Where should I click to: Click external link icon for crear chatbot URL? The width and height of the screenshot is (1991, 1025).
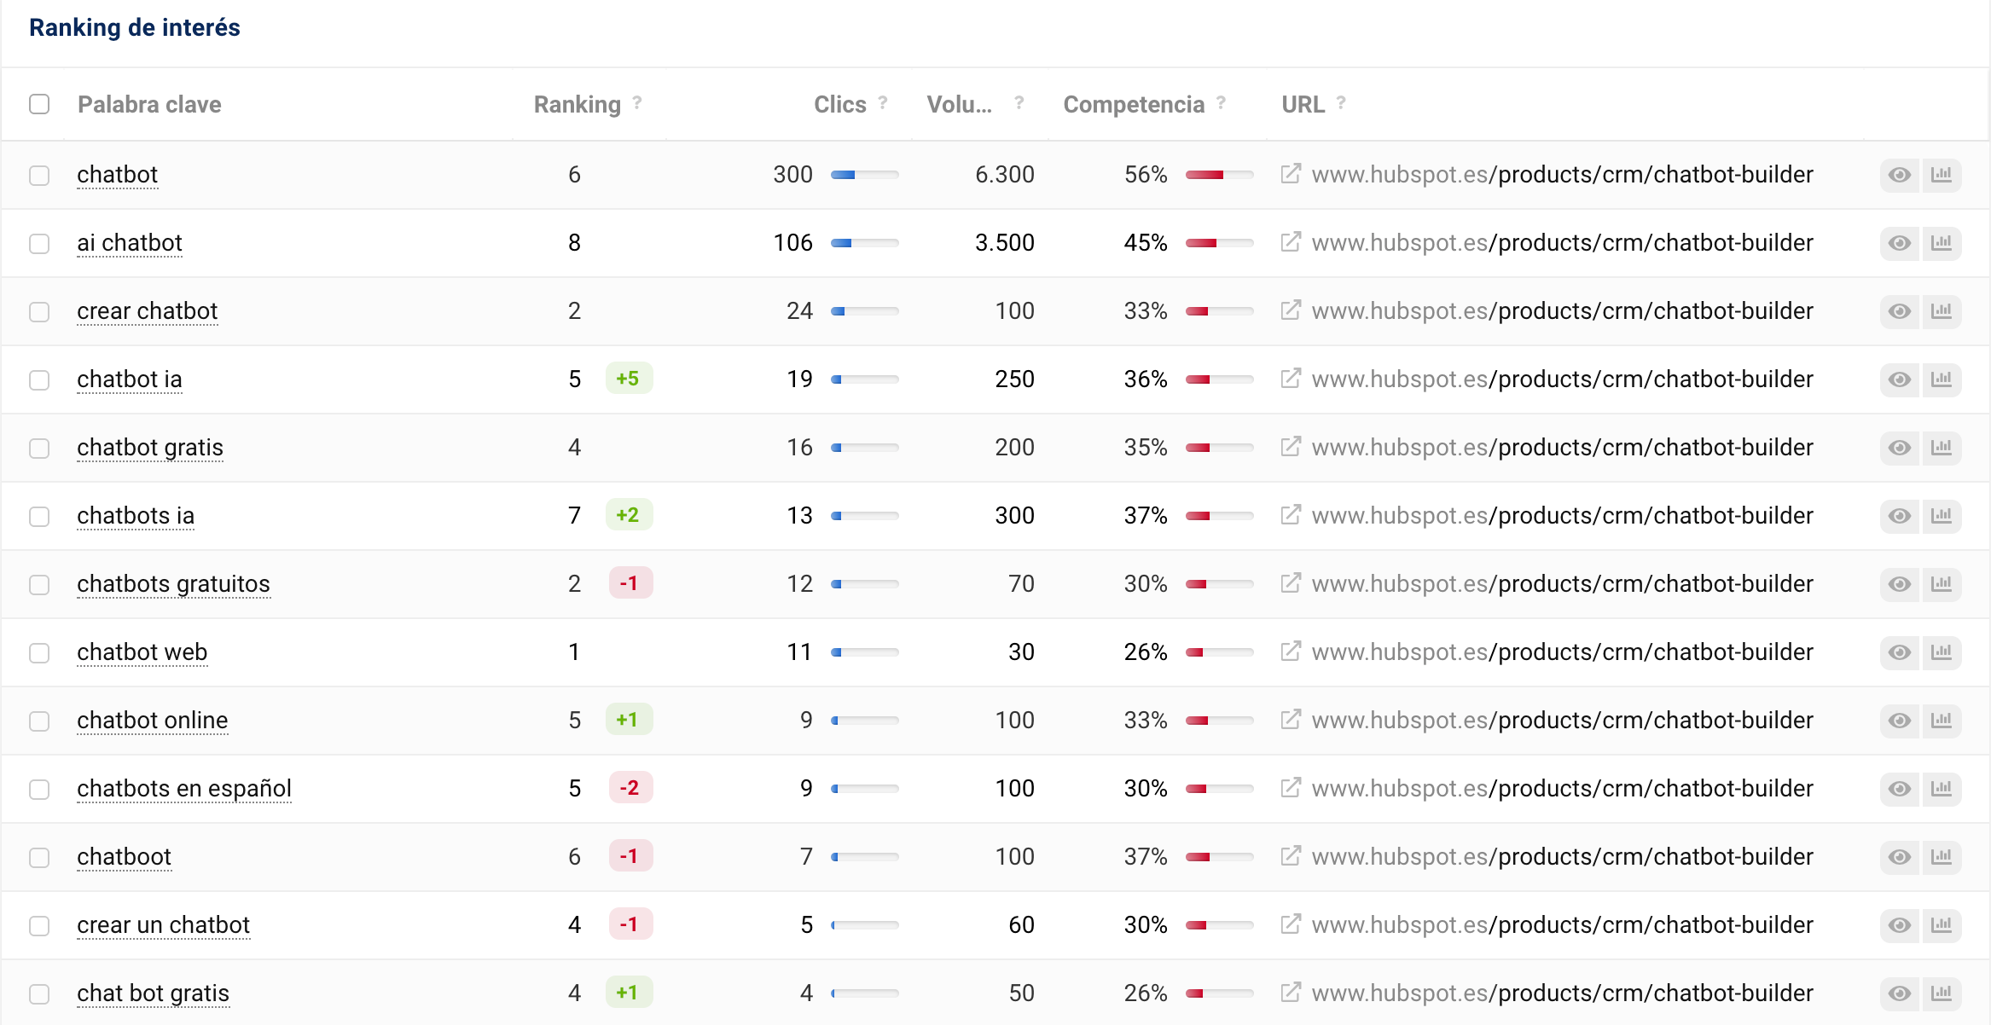[1291, 310]
